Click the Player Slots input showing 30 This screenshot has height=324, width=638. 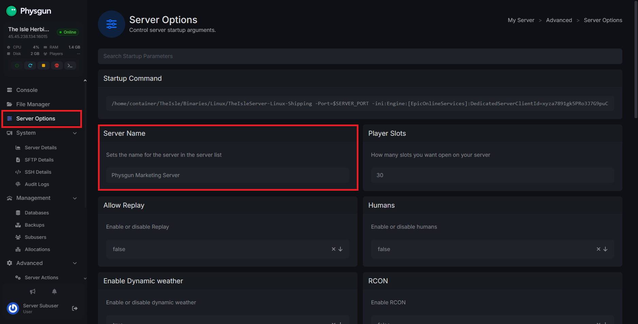[x=492, y=175]
